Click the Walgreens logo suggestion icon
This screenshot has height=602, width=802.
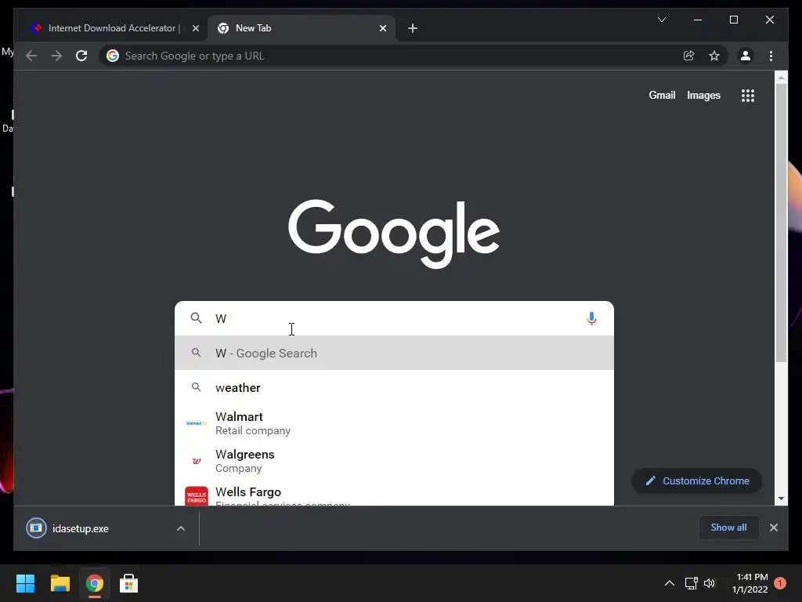[x=197, y=461]
